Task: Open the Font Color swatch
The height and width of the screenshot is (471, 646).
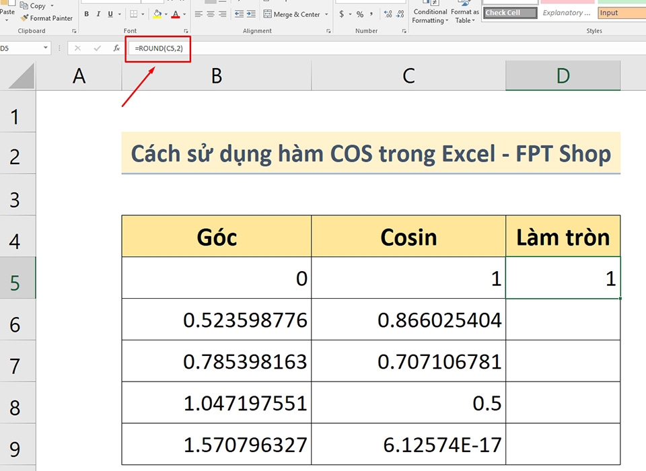Action: [x=176, y=14]
